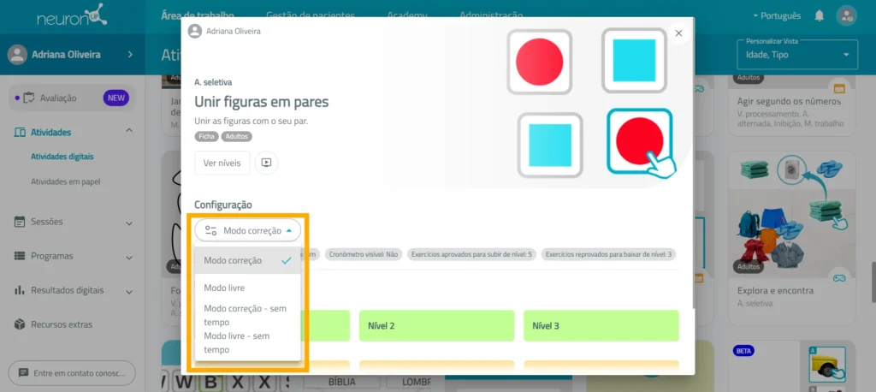Viewport: 876px width, 392px height.
Task: Select the Nível 2 button
Action: coord(436,325)
